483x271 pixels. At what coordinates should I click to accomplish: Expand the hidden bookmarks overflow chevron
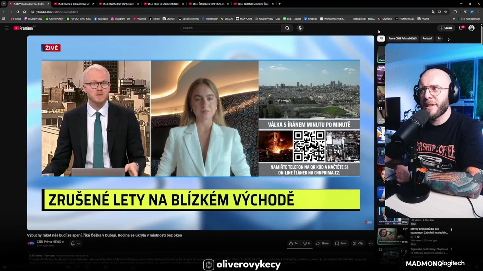(454, 18)
